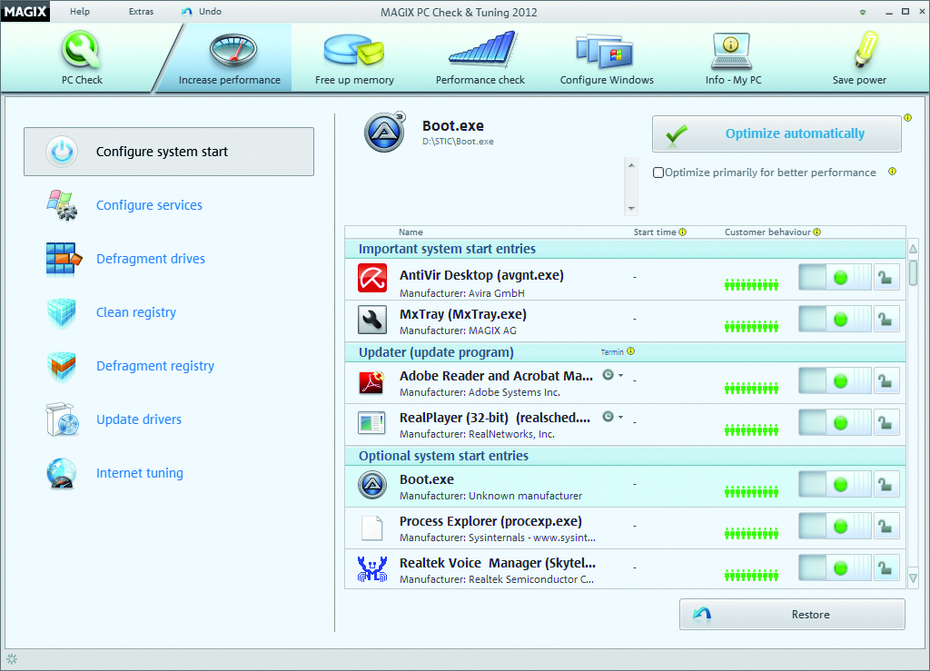Click the Configure services Windows gear icon
The height and width of the screenshot is (671, 930).
62,205
